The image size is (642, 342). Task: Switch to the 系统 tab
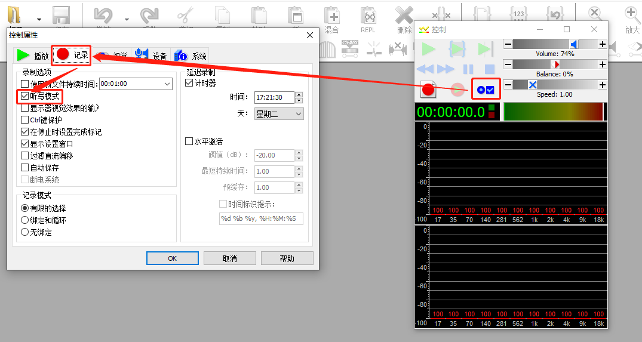click(x=191, y=56)
